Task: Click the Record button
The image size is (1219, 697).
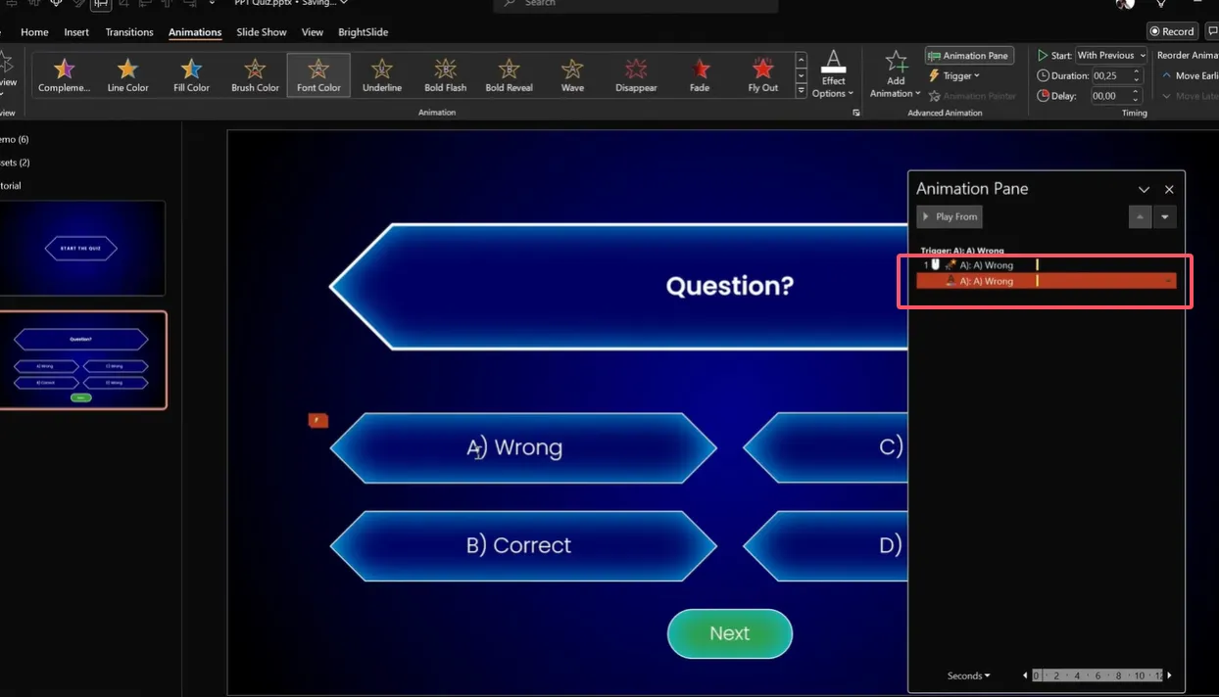Action: [1172, 31]
